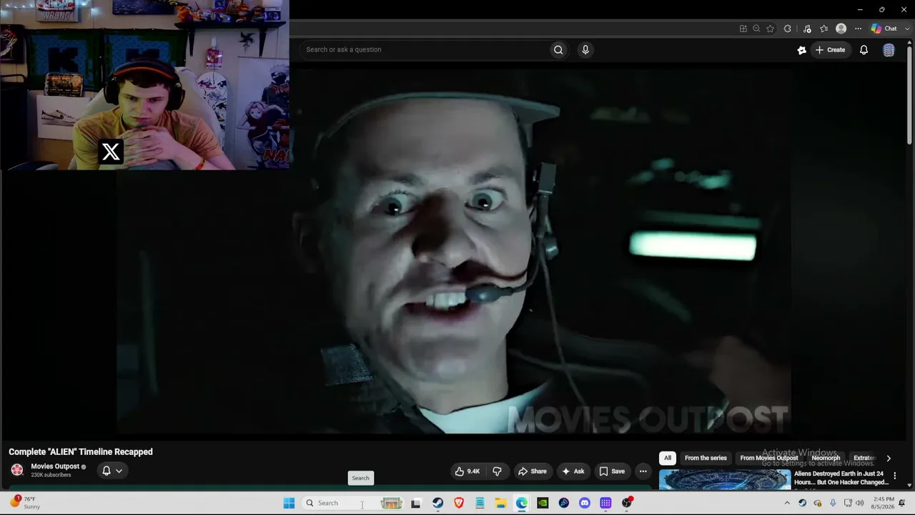Open Aliens Destroyed Earth recommended video title
The width and height of the screenshot is (915, 515).
tap(841, 478)
